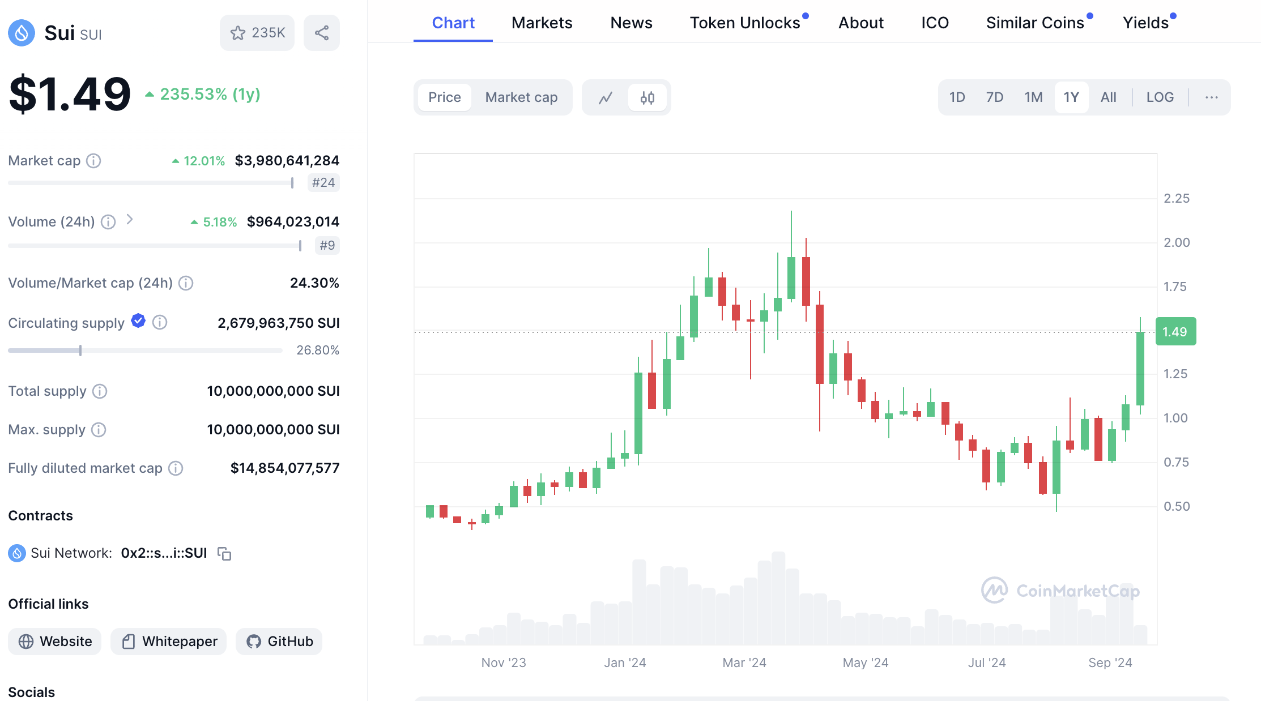Image resolution: width=1261 pixels, height=701 pixels.
Task: Switch to candlestick chart view
Action: click(x=647, y=97)
